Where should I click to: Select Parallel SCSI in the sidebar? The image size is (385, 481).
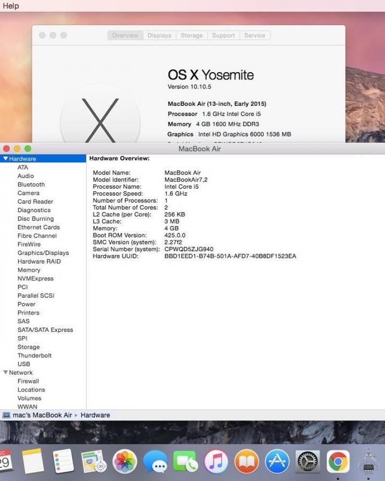[x=36, y=296]
